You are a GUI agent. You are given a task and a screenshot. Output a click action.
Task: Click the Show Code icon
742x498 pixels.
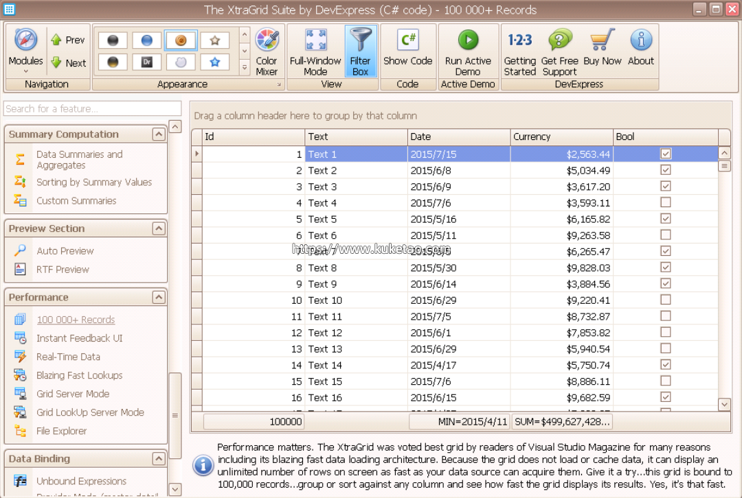coord(407,40)
